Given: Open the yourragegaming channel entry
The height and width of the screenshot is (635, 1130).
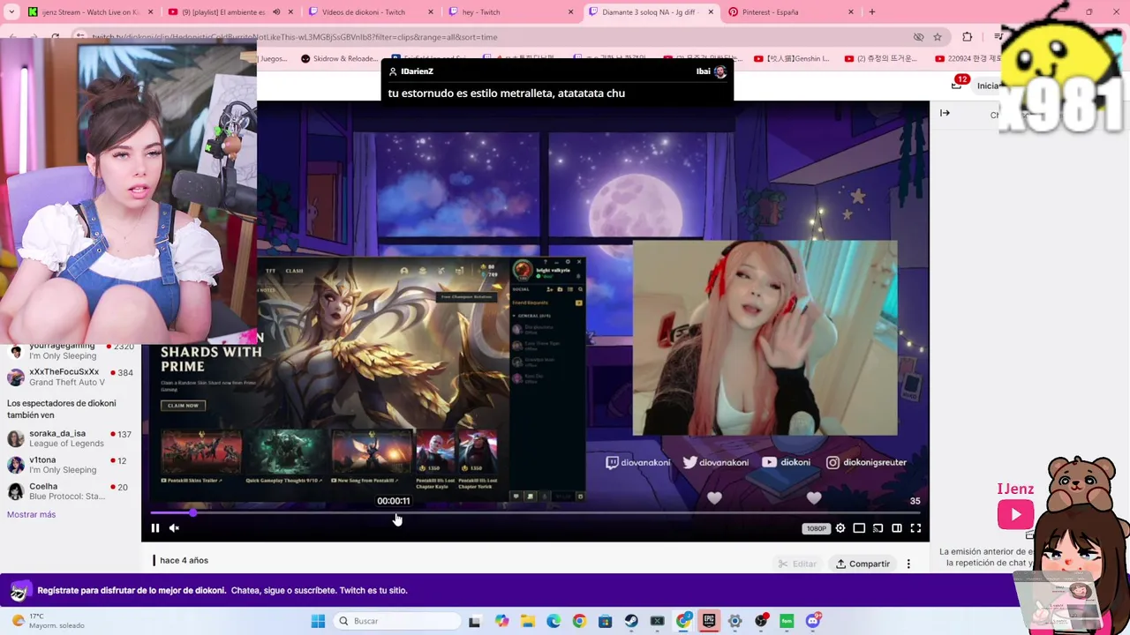Looking at the screenshot, I should (x=69, y=352).
